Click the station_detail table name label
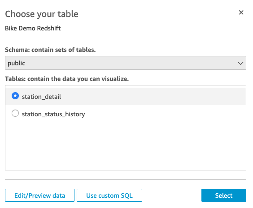Screen dimensions: 253x208 (41, 97)
